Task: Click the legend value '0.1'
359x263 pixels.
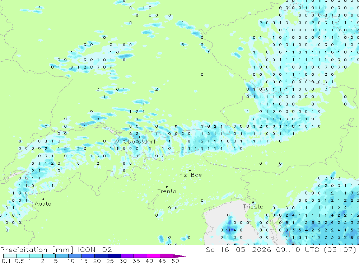Action: (x=6, y=261)
